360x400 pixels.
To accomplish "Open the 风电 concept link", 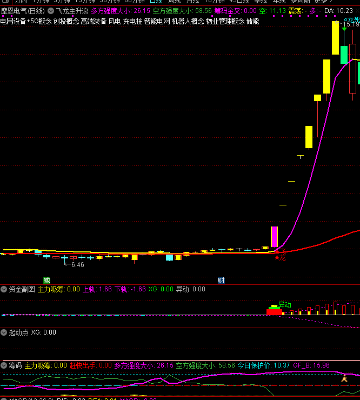I will [x=115, y=21].
